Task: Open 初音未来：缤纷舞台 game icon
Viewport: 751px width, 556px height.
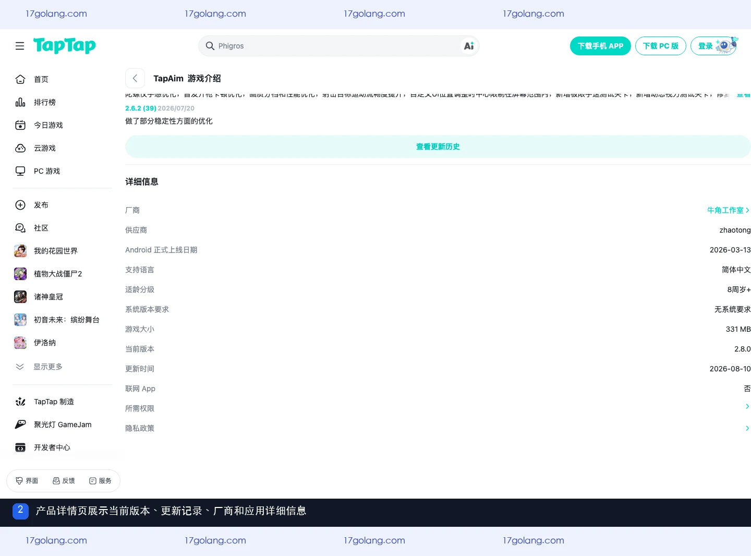Action: click(x=20, y=320)
